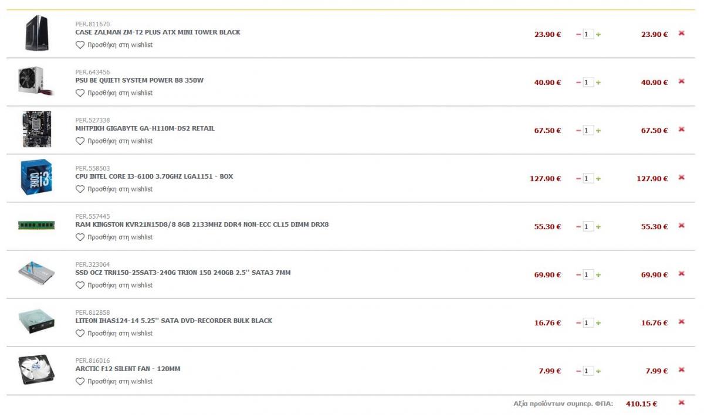Click wishlist heart for OCZ Trion SSD
The image size is (704, 415).
tap(80, 285)
